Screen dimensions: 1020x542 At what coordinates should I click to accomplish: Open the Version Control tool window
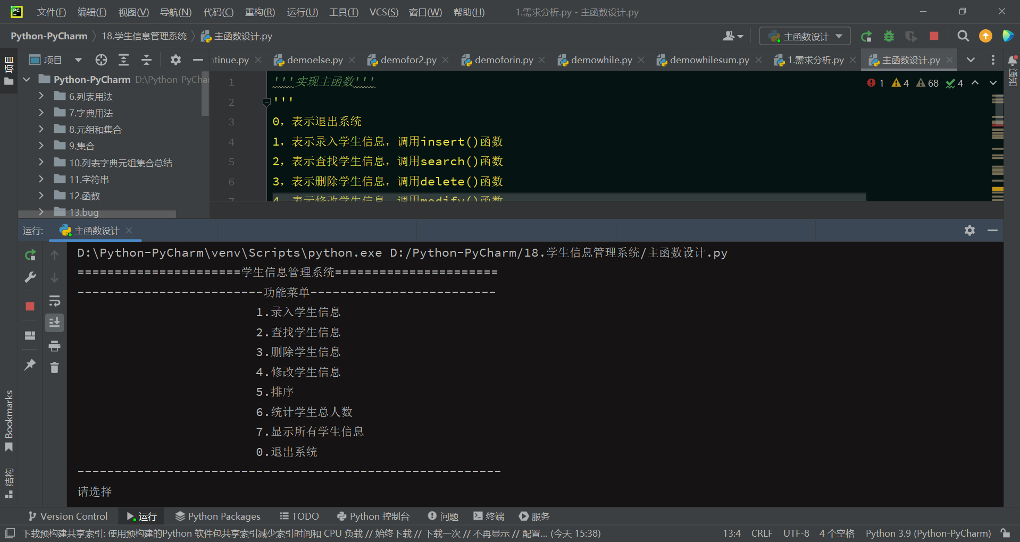click(x=68, y=516)
